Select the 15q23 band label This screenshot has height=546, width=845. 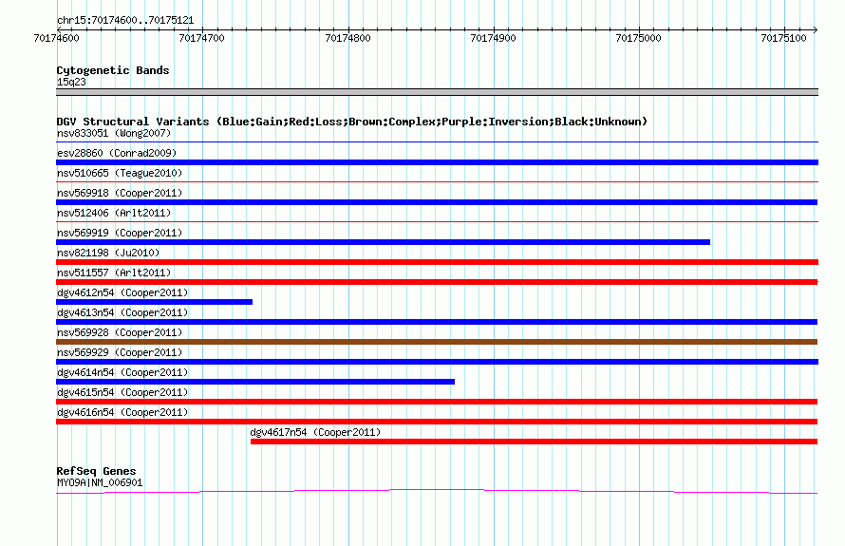(x=71, y=82)
